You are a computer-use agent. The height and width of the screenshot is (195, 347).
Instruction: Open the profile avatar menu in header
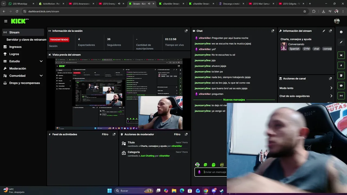[x=337, y=21]
